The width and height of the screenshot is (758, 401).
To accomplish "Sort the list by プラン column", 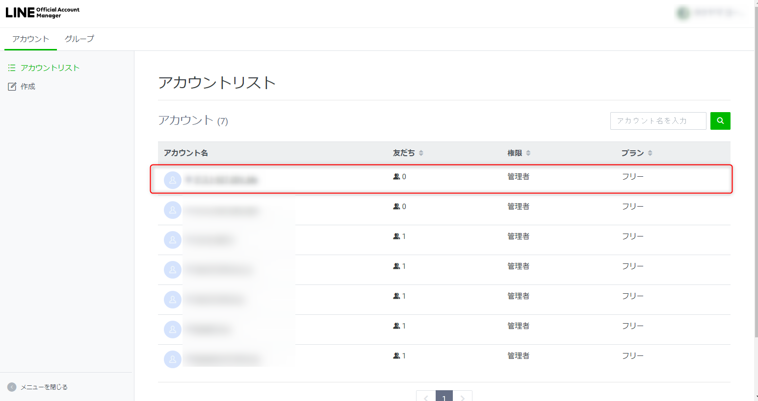I will pos(650,153).
